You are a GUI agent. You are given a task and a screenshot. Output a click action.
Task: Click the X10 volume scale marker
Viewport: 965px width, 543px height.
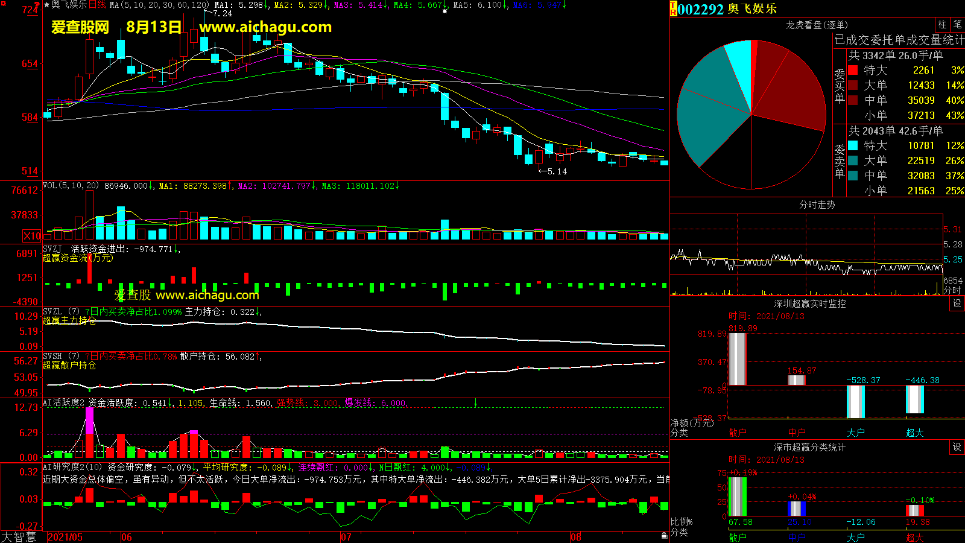tap(32, 236)
